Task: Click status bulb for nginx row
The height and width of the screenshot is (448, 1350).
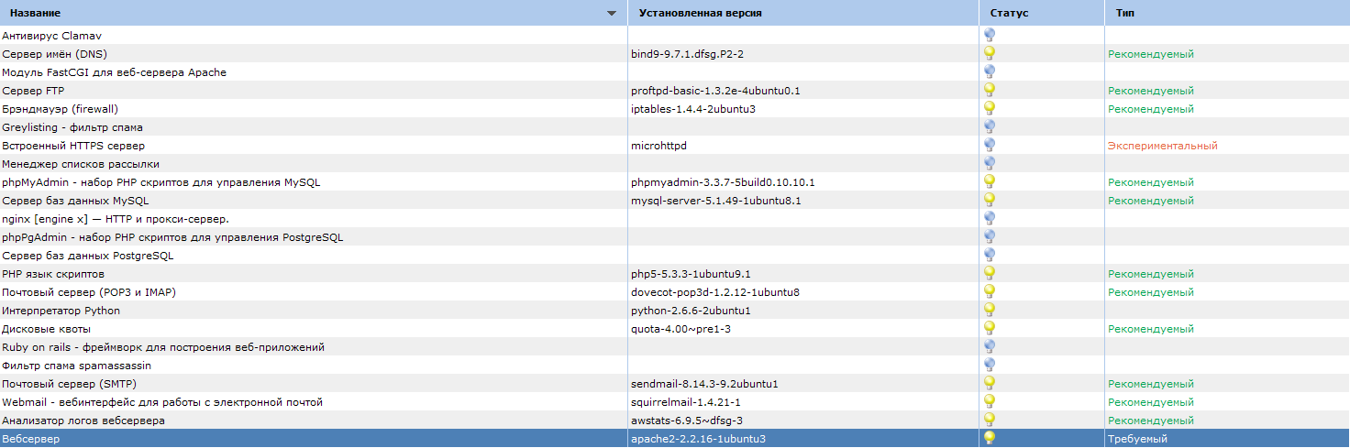Action: click(990, 218)
